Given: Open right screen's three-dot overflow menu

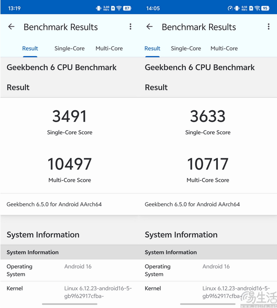Looking at the screenshot, I should [269, 27].
